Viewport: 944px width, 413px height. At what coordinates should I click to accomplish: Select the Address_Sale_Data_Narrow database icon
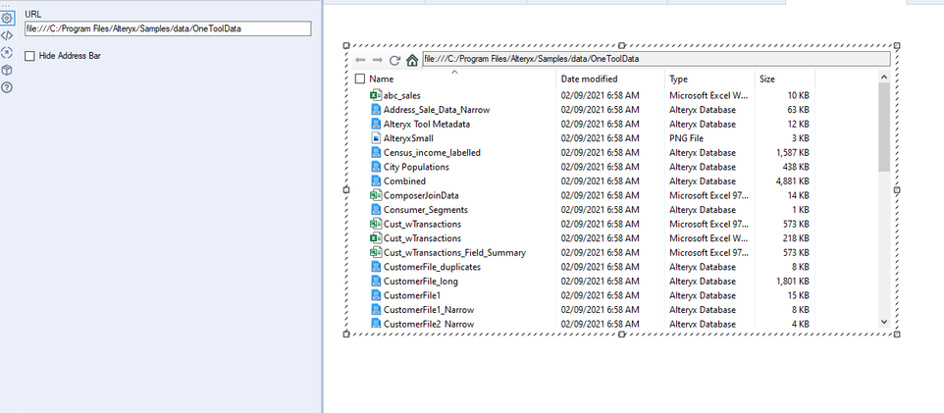point(376,110)
